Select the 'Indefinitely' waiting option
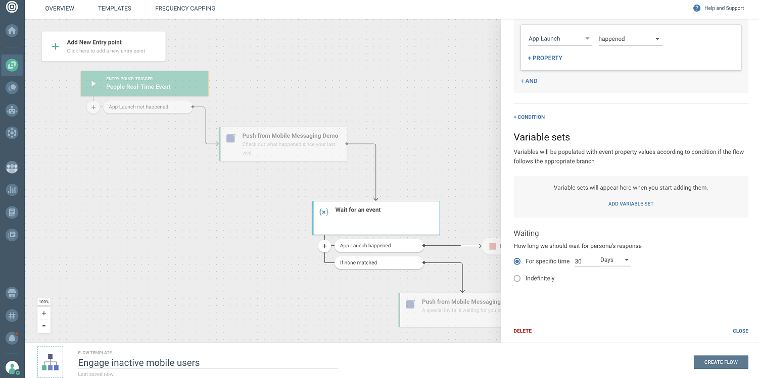Viewport: 759px width, 378px height. [517, 279]
